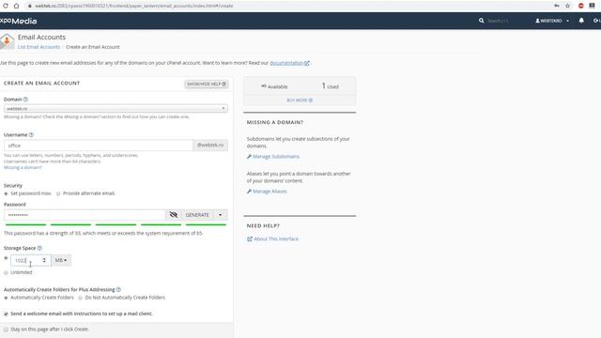Choose Do Not Automatically Create Folders

(80, 298)
